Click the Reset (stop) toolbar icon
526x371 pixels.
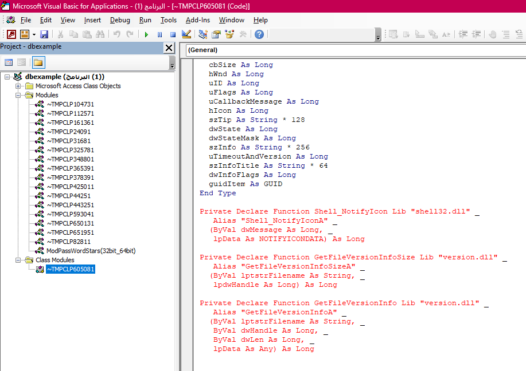pos(173,34)
